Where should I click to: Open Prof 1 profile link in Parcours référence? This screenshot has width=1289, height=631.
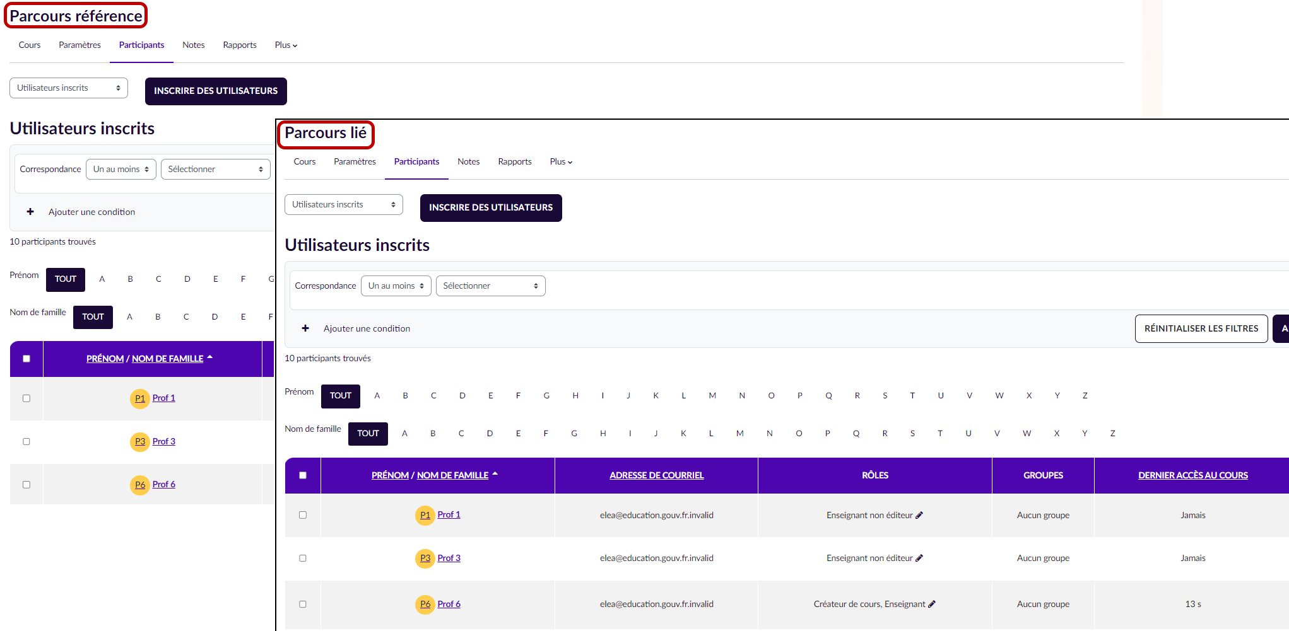point(163,398)
